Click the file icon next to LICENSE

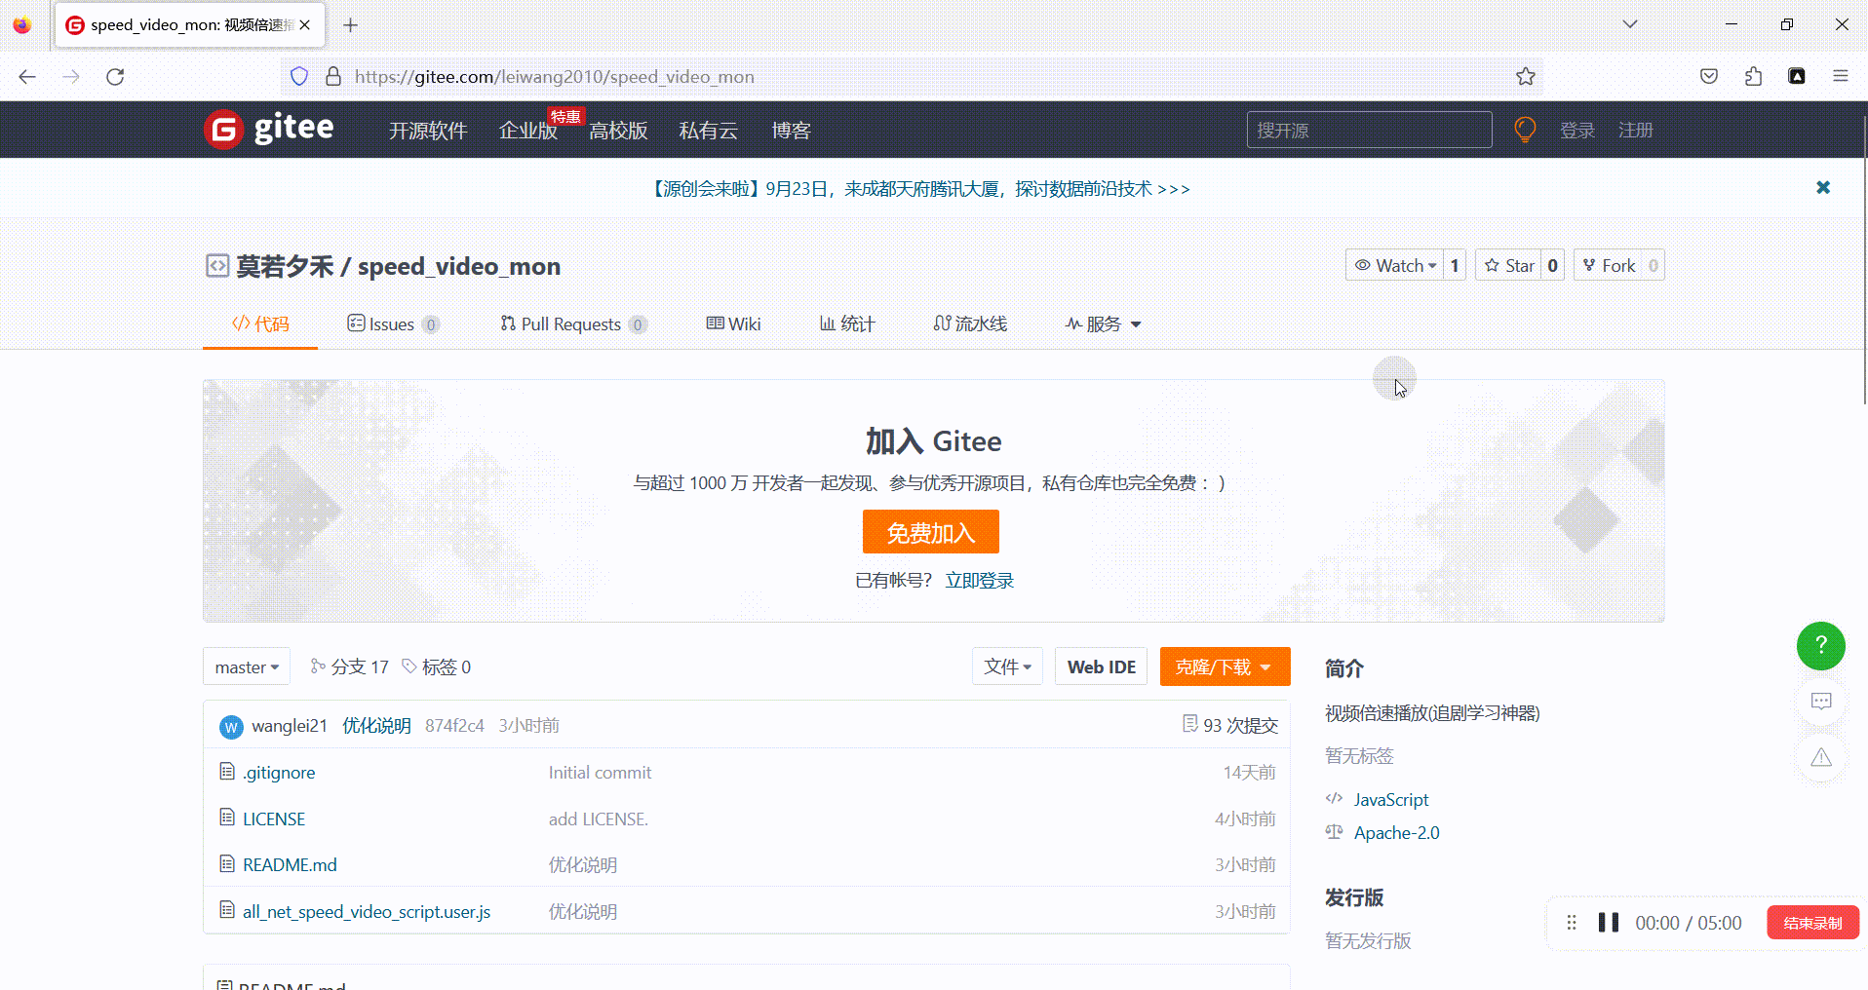point(227,818)
